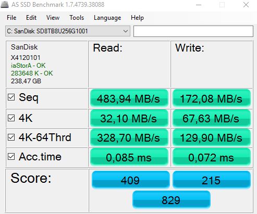Uncheck the Seq test checkbox
The width and height of the screenshot is (257, 214).
coord(11,97)
